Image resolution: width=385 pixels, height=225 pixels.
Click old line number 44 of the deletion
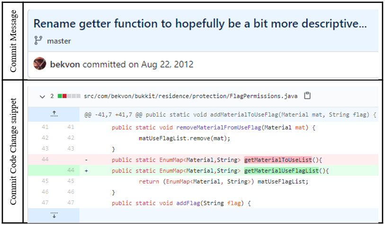45,160
